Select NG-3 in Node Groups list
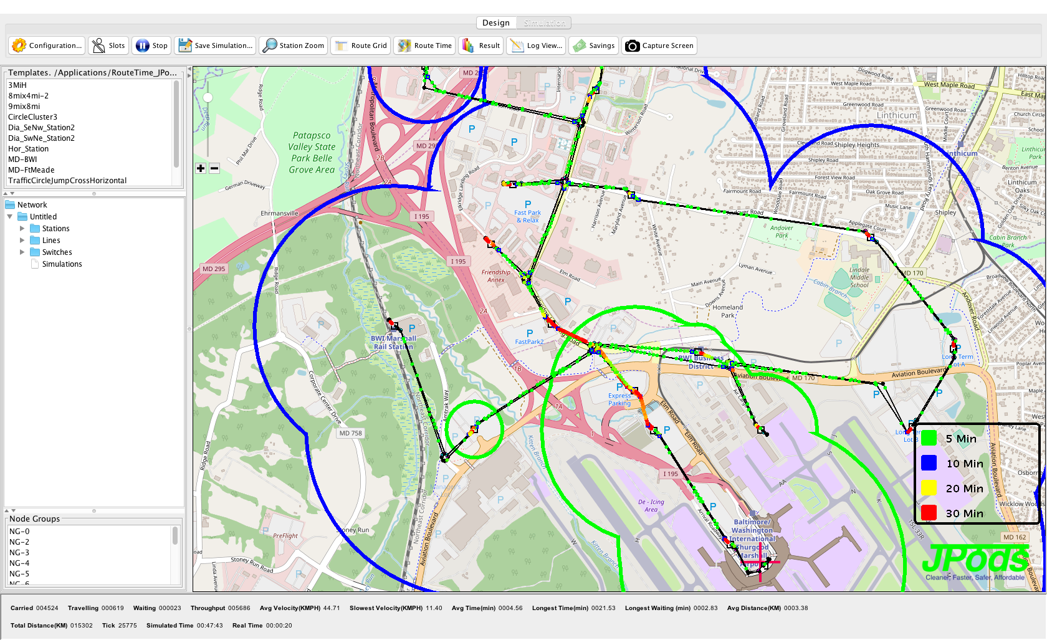The width and height of the screenshot is (1047, 640). [x=19, y=553]
